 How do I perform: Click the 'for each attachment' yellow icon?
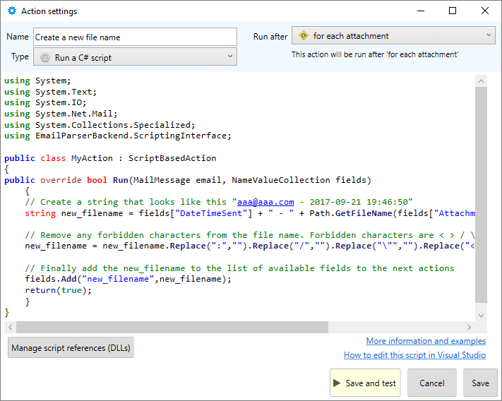[x=304, y=35]
